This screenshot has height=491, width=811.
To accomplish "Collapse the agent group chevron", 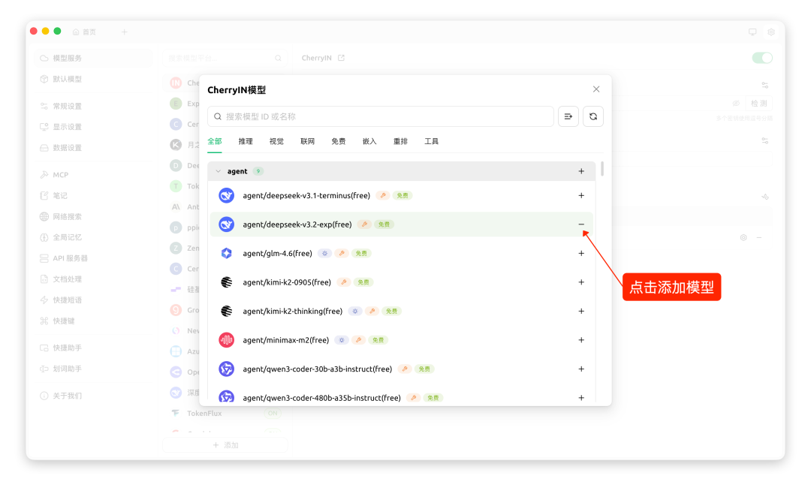I will click(218, 171).
